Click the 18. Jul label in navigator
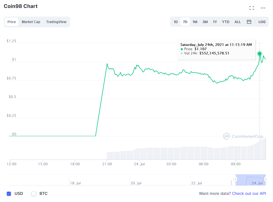Viewport: 273px width, 202px height. (76, 183)
